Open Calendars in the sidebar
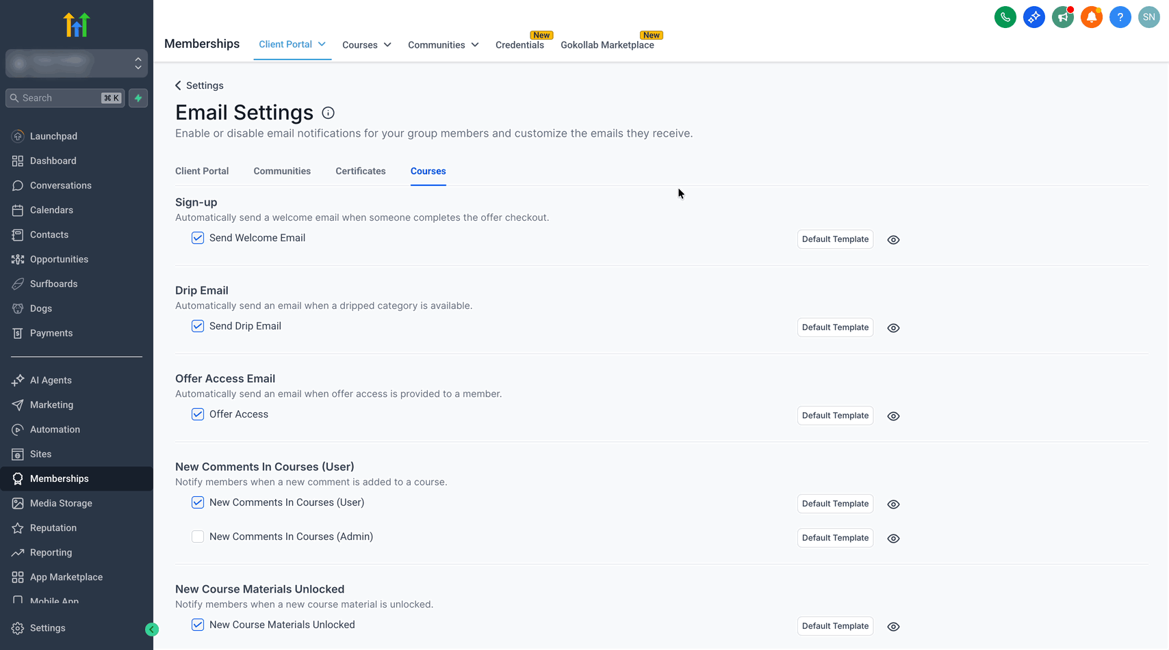 (x=77, y=210)
